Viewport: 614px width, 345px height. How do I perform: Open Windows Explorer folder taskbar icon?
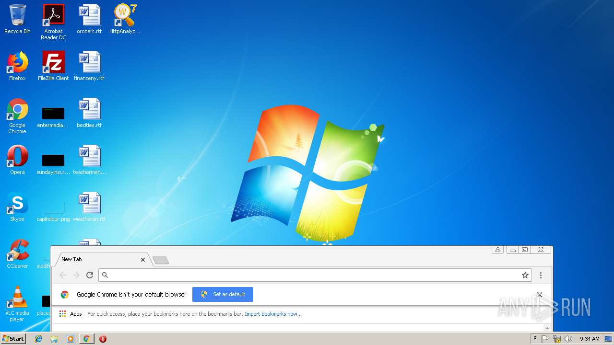(54, 339)
